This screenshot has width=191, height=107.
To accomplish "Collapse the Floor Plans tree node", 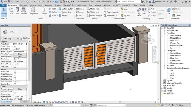I will [x=164, y=33].
